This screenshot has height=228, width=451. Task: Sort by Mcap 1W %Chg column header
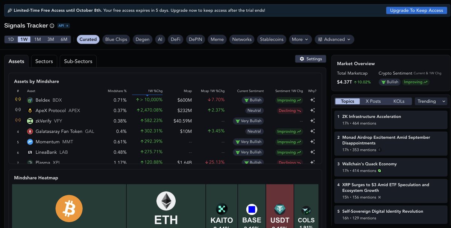(x=213, y=91)
